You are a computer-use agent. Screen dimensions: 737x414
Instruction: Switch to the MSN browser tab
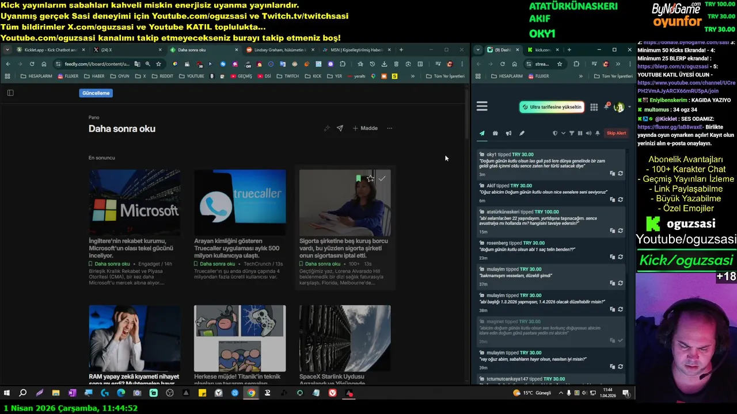click(356, 50)
